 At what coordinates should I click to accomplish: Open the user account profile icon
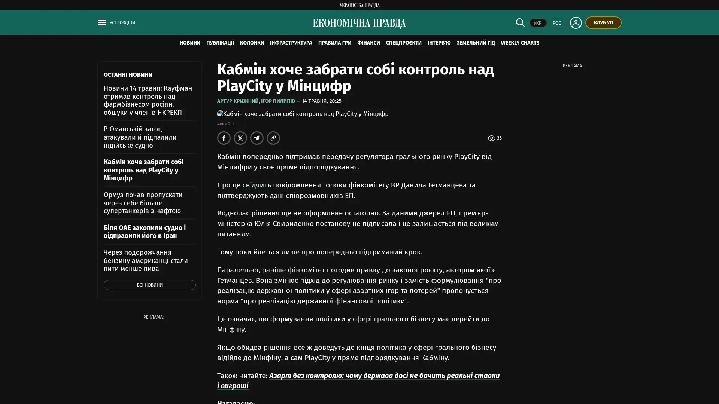click(576, 23)
